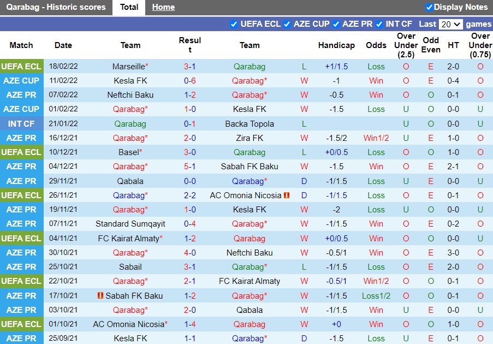Uncheck the AZE PR filter checkbox
The image size is (493, 344).
336,24
